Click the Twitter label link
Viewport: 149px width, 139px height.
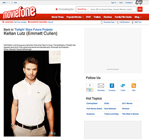pyautogui.click(x=123, y=90)
